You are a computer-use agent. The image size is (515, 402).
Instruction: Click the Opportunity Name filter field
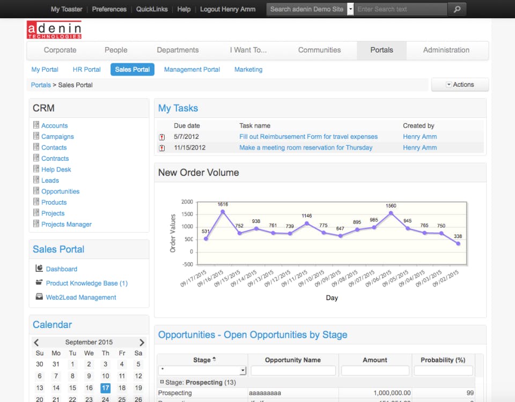pyautogui.click(x=293, y=370)
